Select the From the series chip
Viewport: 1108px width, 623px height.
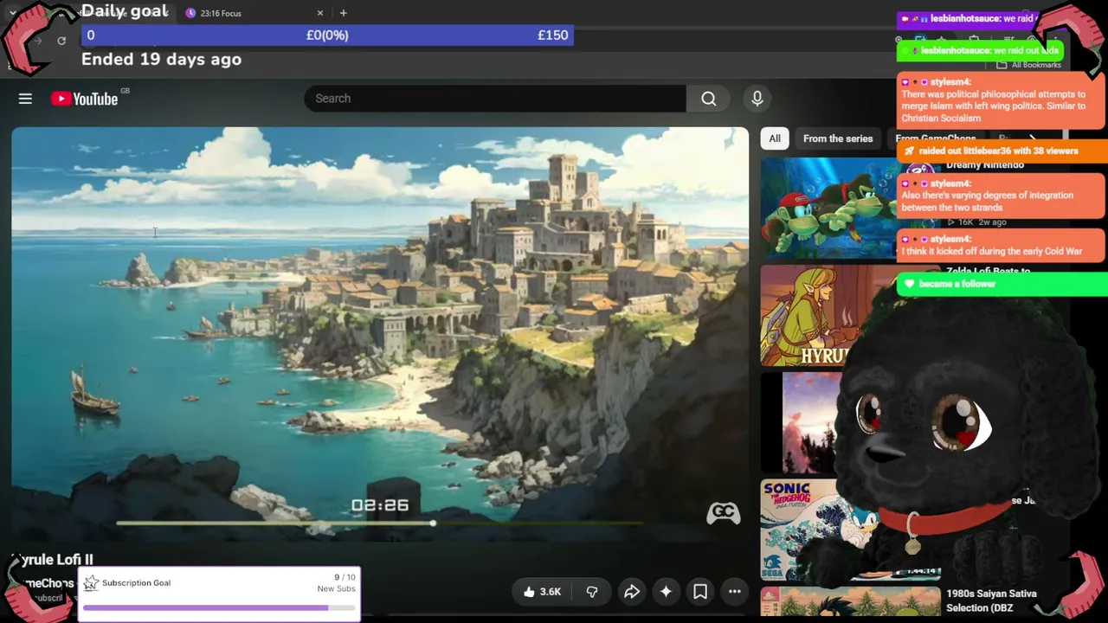tap(838, 138)
